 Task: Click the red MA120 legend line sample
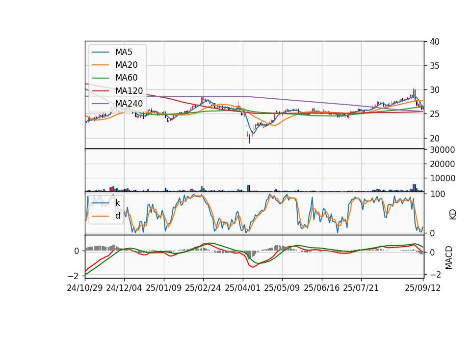[100, 91]
